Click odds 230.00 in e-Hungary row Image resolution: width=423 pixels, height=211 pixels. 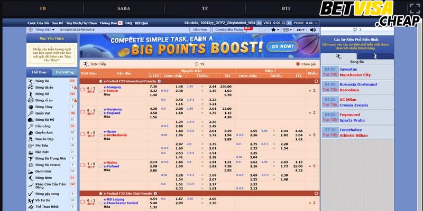[x=226, y=87]
